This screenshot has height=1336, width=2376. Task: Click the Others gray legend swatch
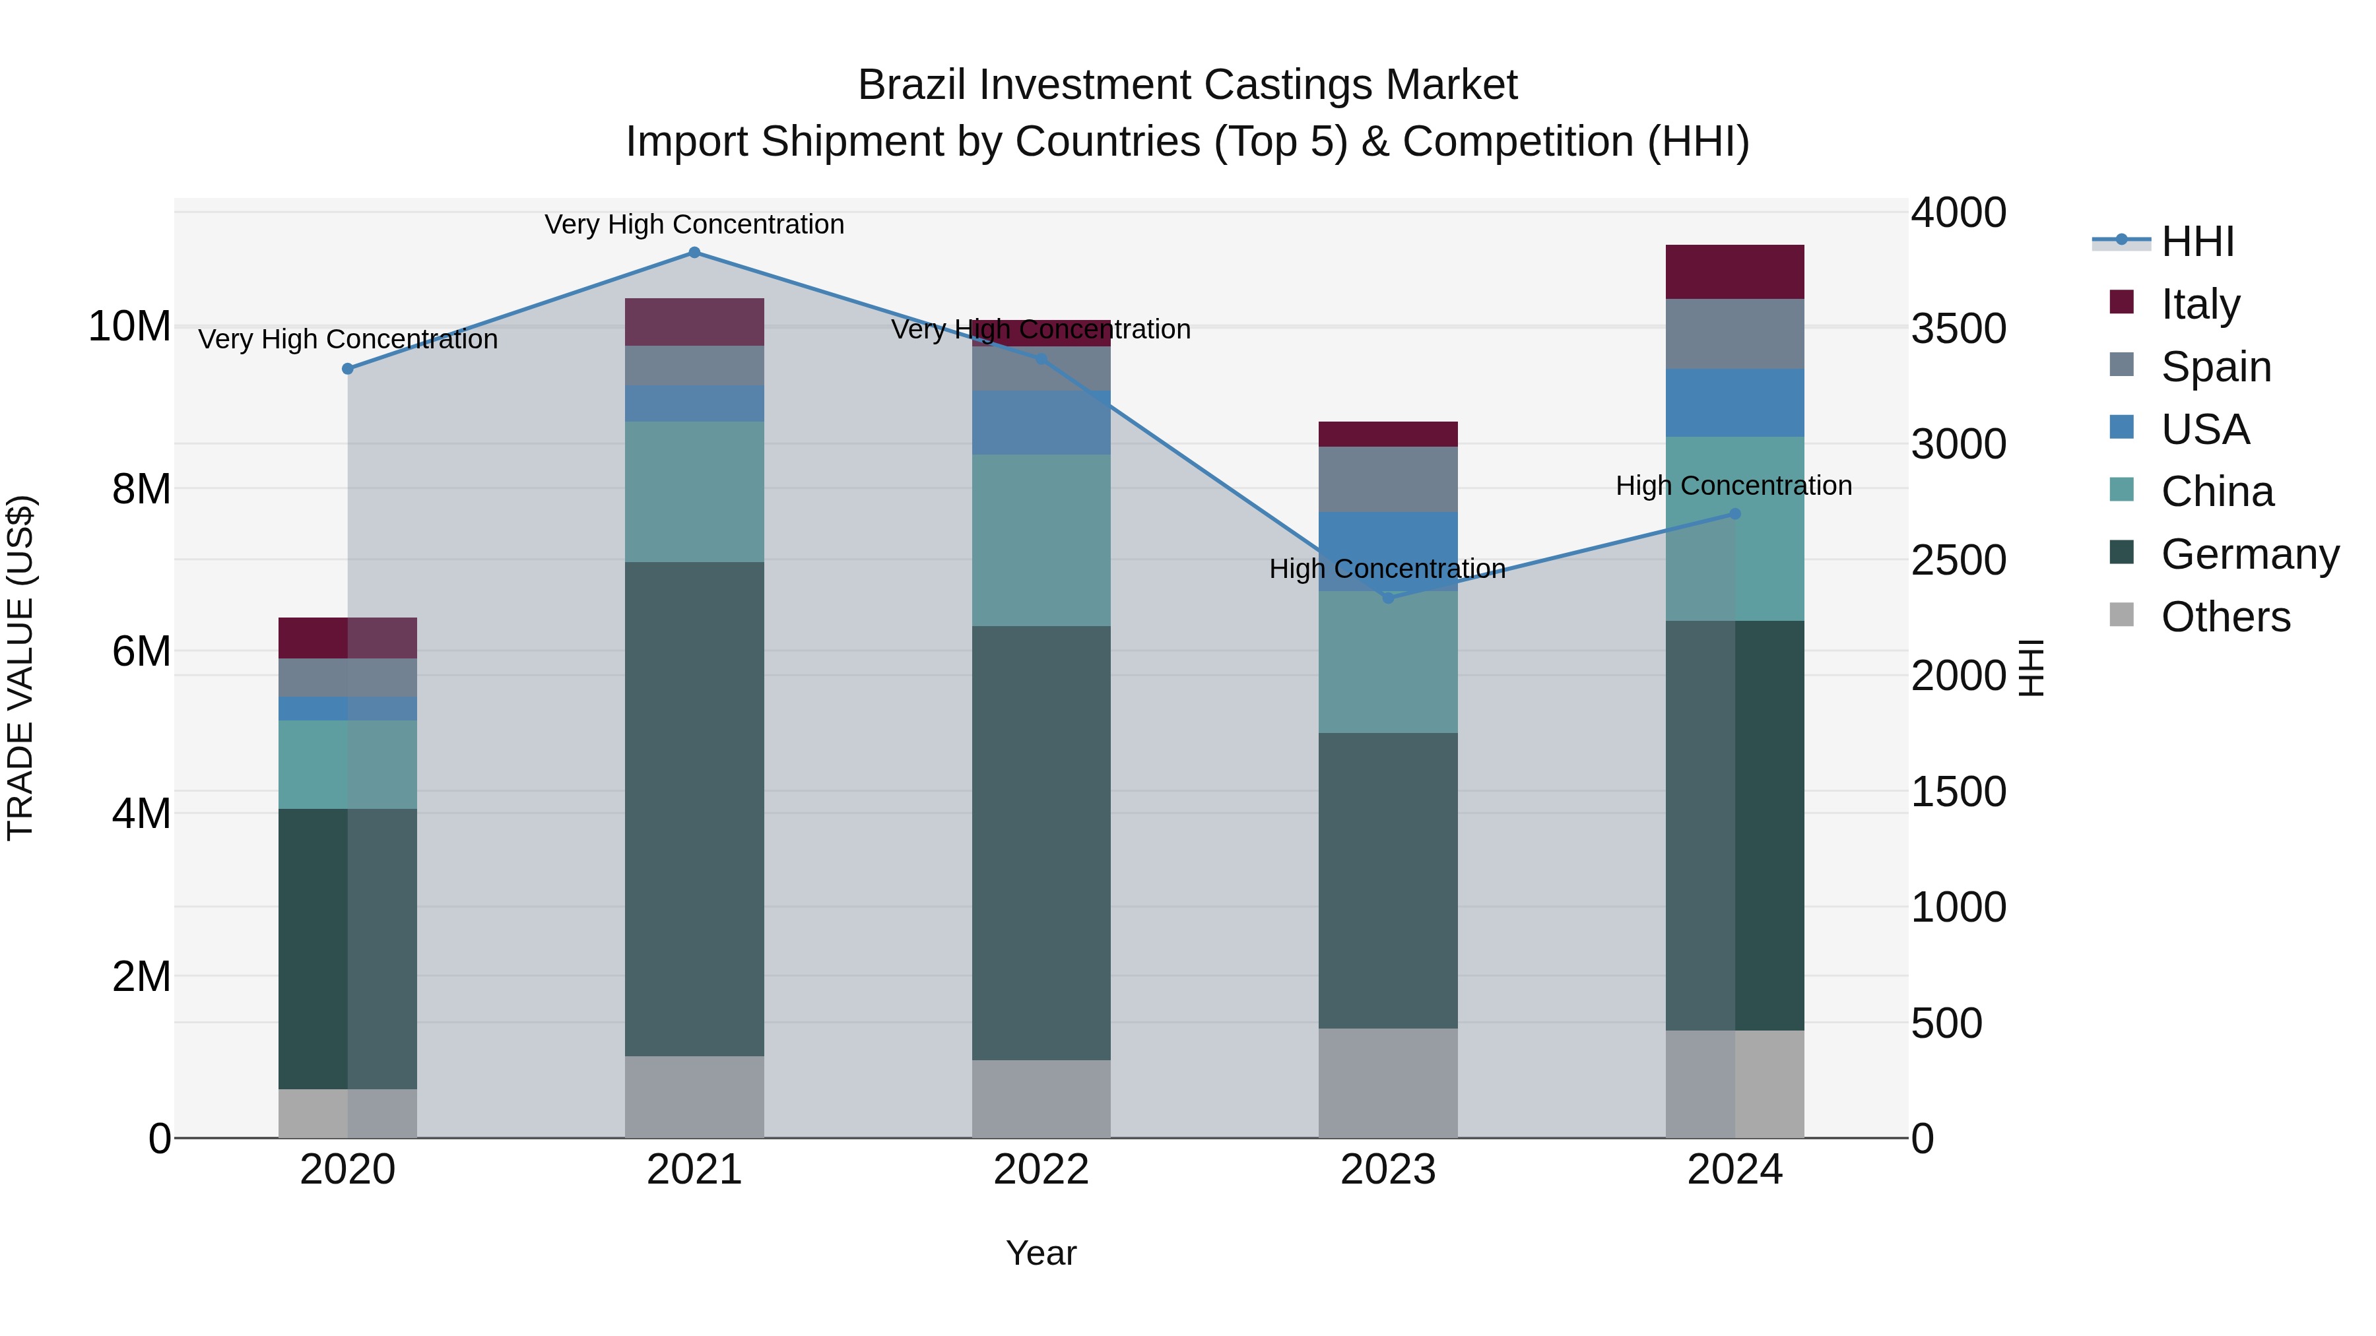click(x=2121, y=614)
